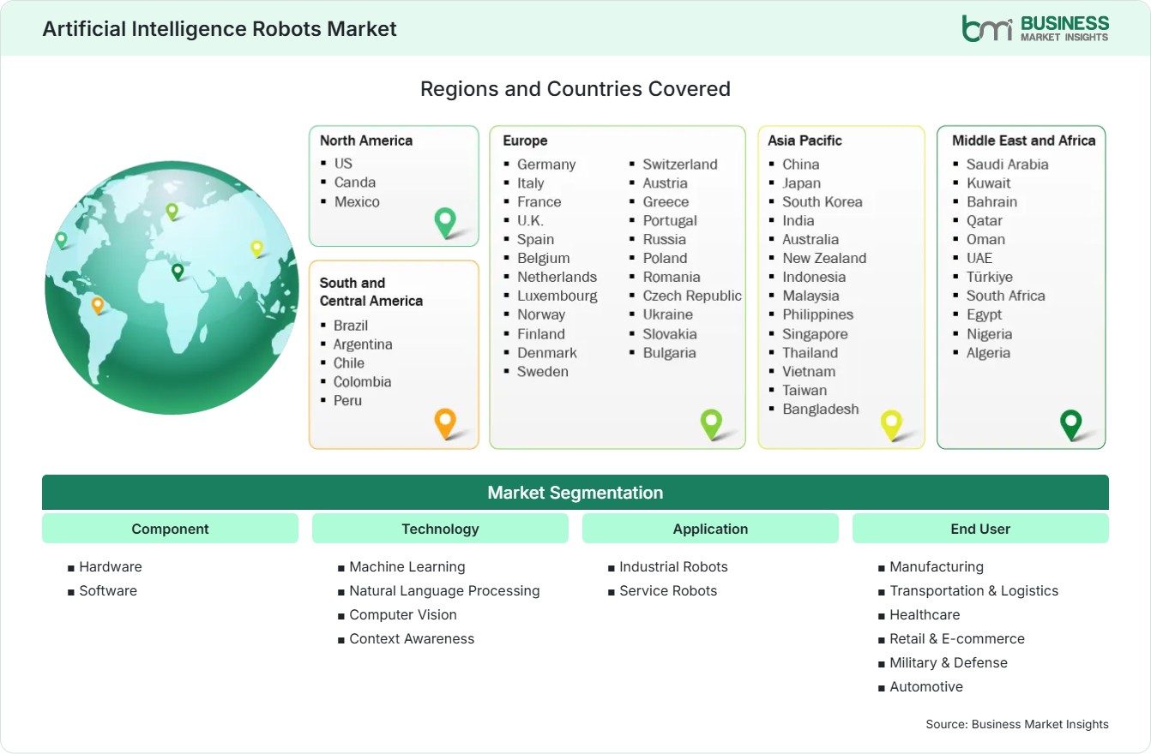Click Switzerland in Europe list
Screen dimensions: 1151x754
coord(680,164)
